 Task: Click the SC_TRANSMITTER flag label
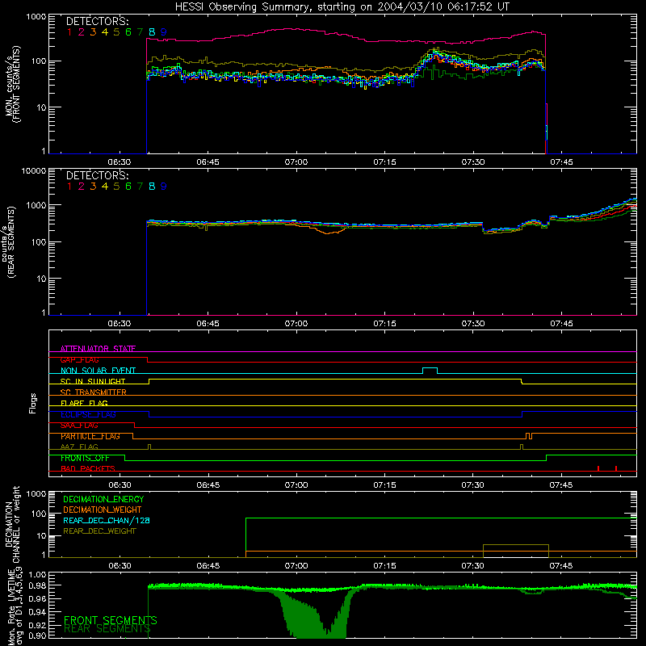point(94,392)
